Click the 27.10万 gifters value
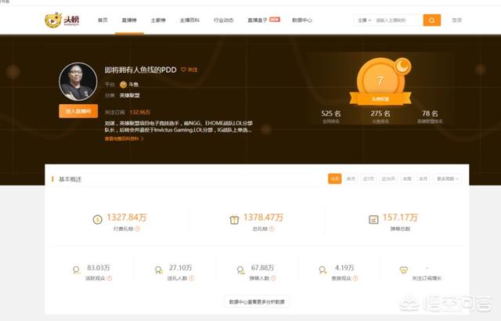The height and width of the screenshot is (321, 501). click(181, 268)
